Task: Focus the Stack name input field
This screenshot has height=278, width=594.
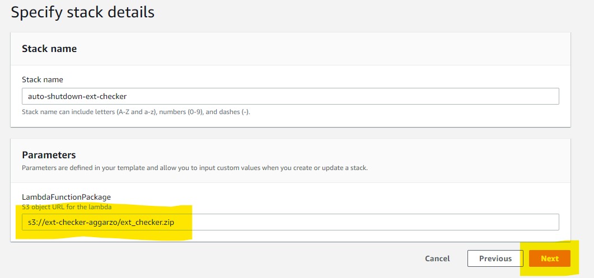Action: pos(291,96)
